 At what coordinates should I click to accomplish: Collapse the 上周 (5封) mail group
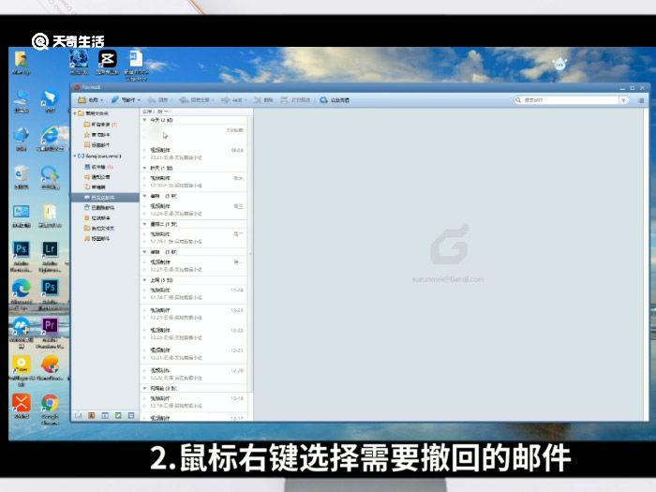(x=144, y=280)
